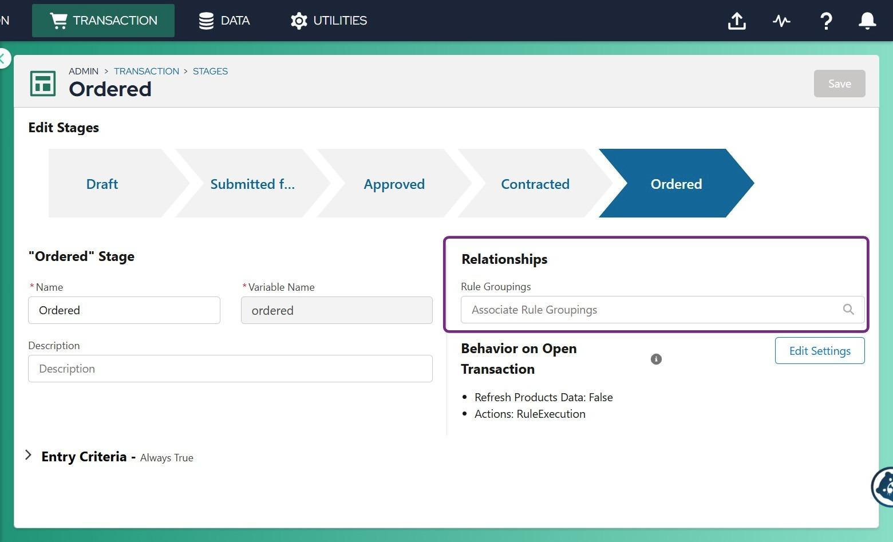Click the "Ordered" Stage heading
The width and height of the screenshot is (893, 542).
[x=81, y=256]
